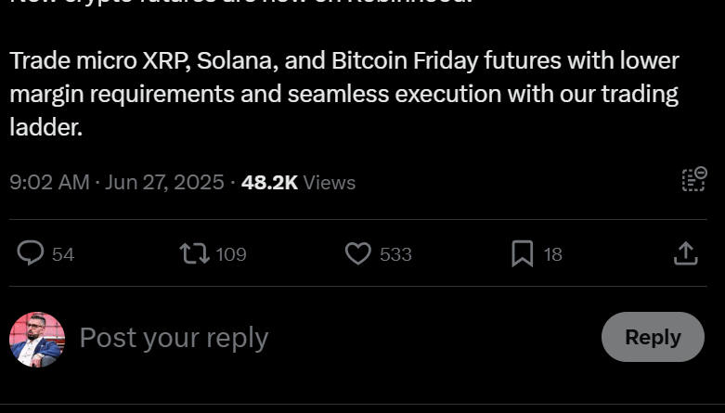Click the icon right of the views count
The width and height of the screenshot is (725, 413).
pos(693,179)
